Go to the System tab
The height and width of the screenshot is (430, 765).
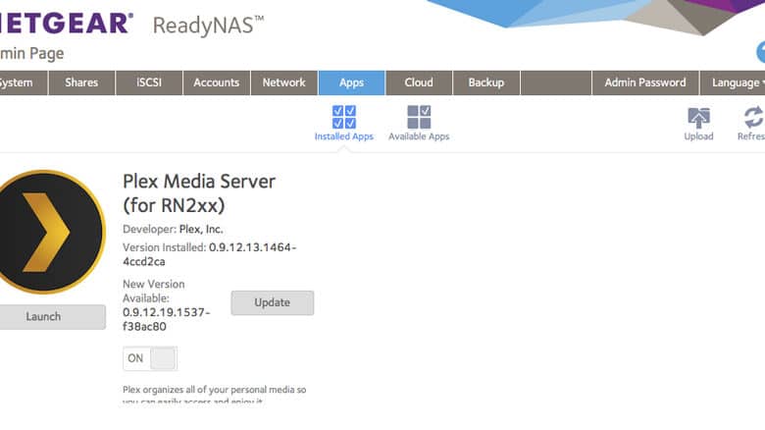point(23,82)
